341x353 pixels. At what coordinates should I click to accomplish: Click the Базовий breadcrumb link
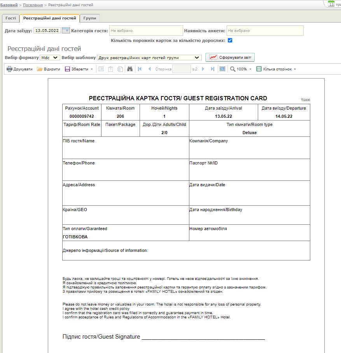point(9,5)
